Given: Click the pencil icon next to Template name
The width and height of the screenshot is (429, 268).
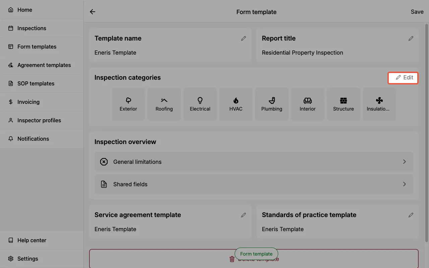Looking at the screenshot, I should [244, 38].
